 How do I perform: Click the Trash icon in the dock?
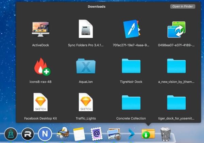(166, 133)
